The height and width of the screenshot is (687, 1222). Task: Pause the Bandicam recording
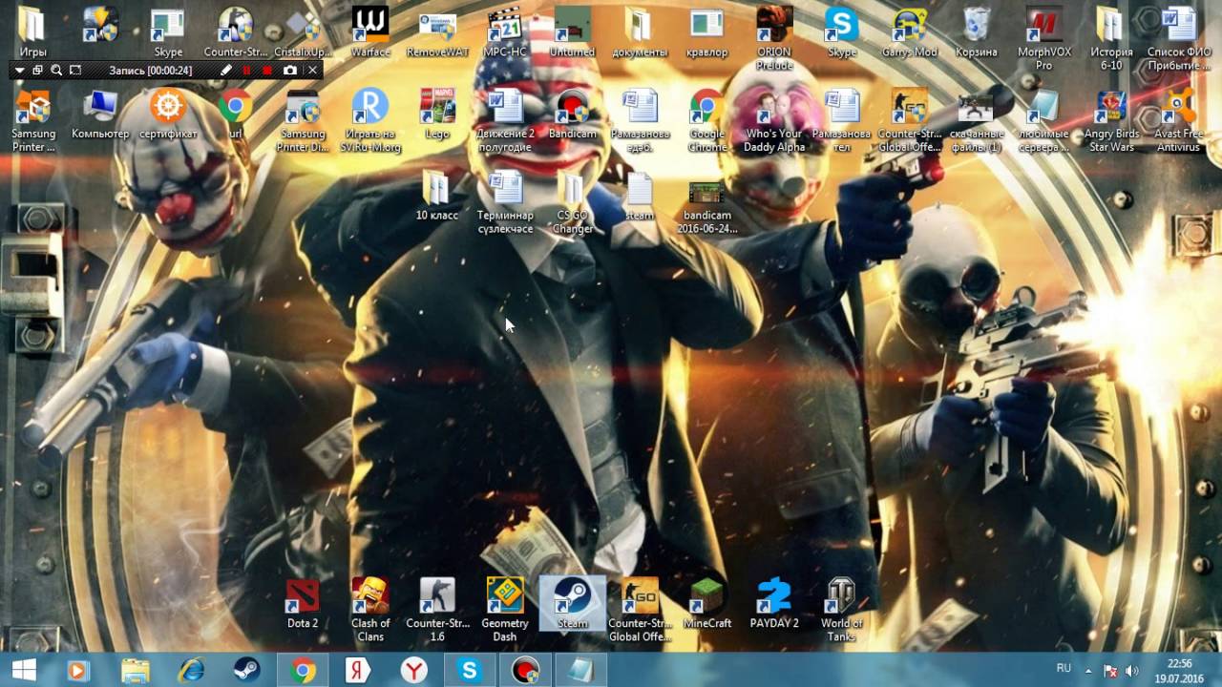(x=247, y=71)
